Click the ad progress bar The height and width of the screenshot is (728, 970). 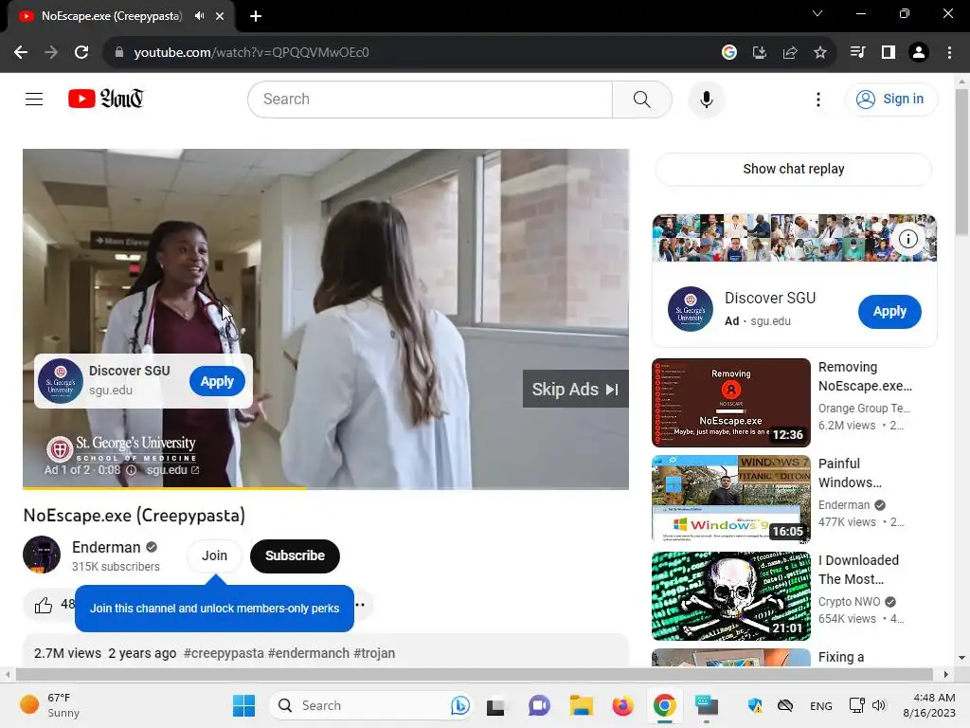(326, 488)
